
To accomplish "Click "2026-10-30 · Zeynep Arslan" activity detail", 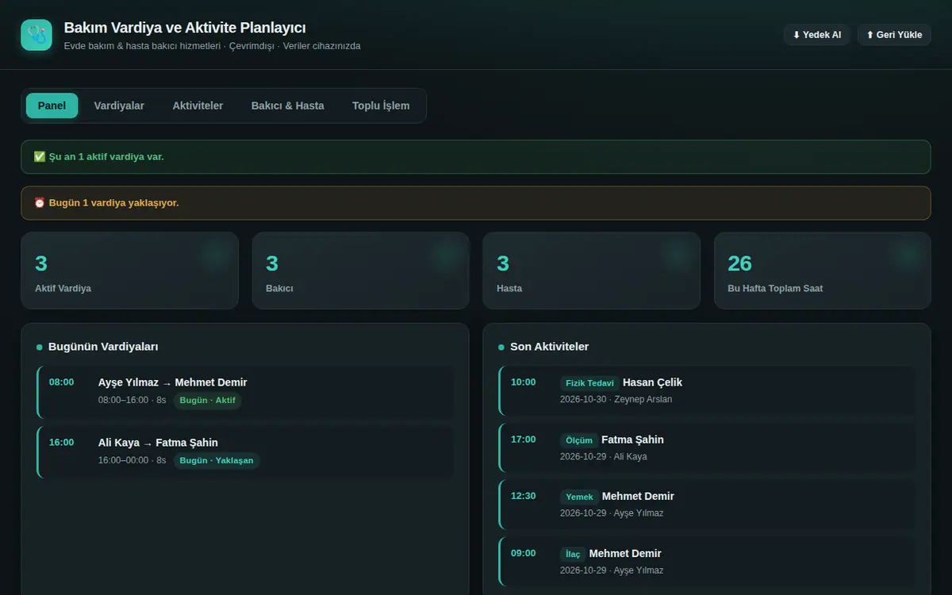I will pyautogui.click(x=616, y=400).
